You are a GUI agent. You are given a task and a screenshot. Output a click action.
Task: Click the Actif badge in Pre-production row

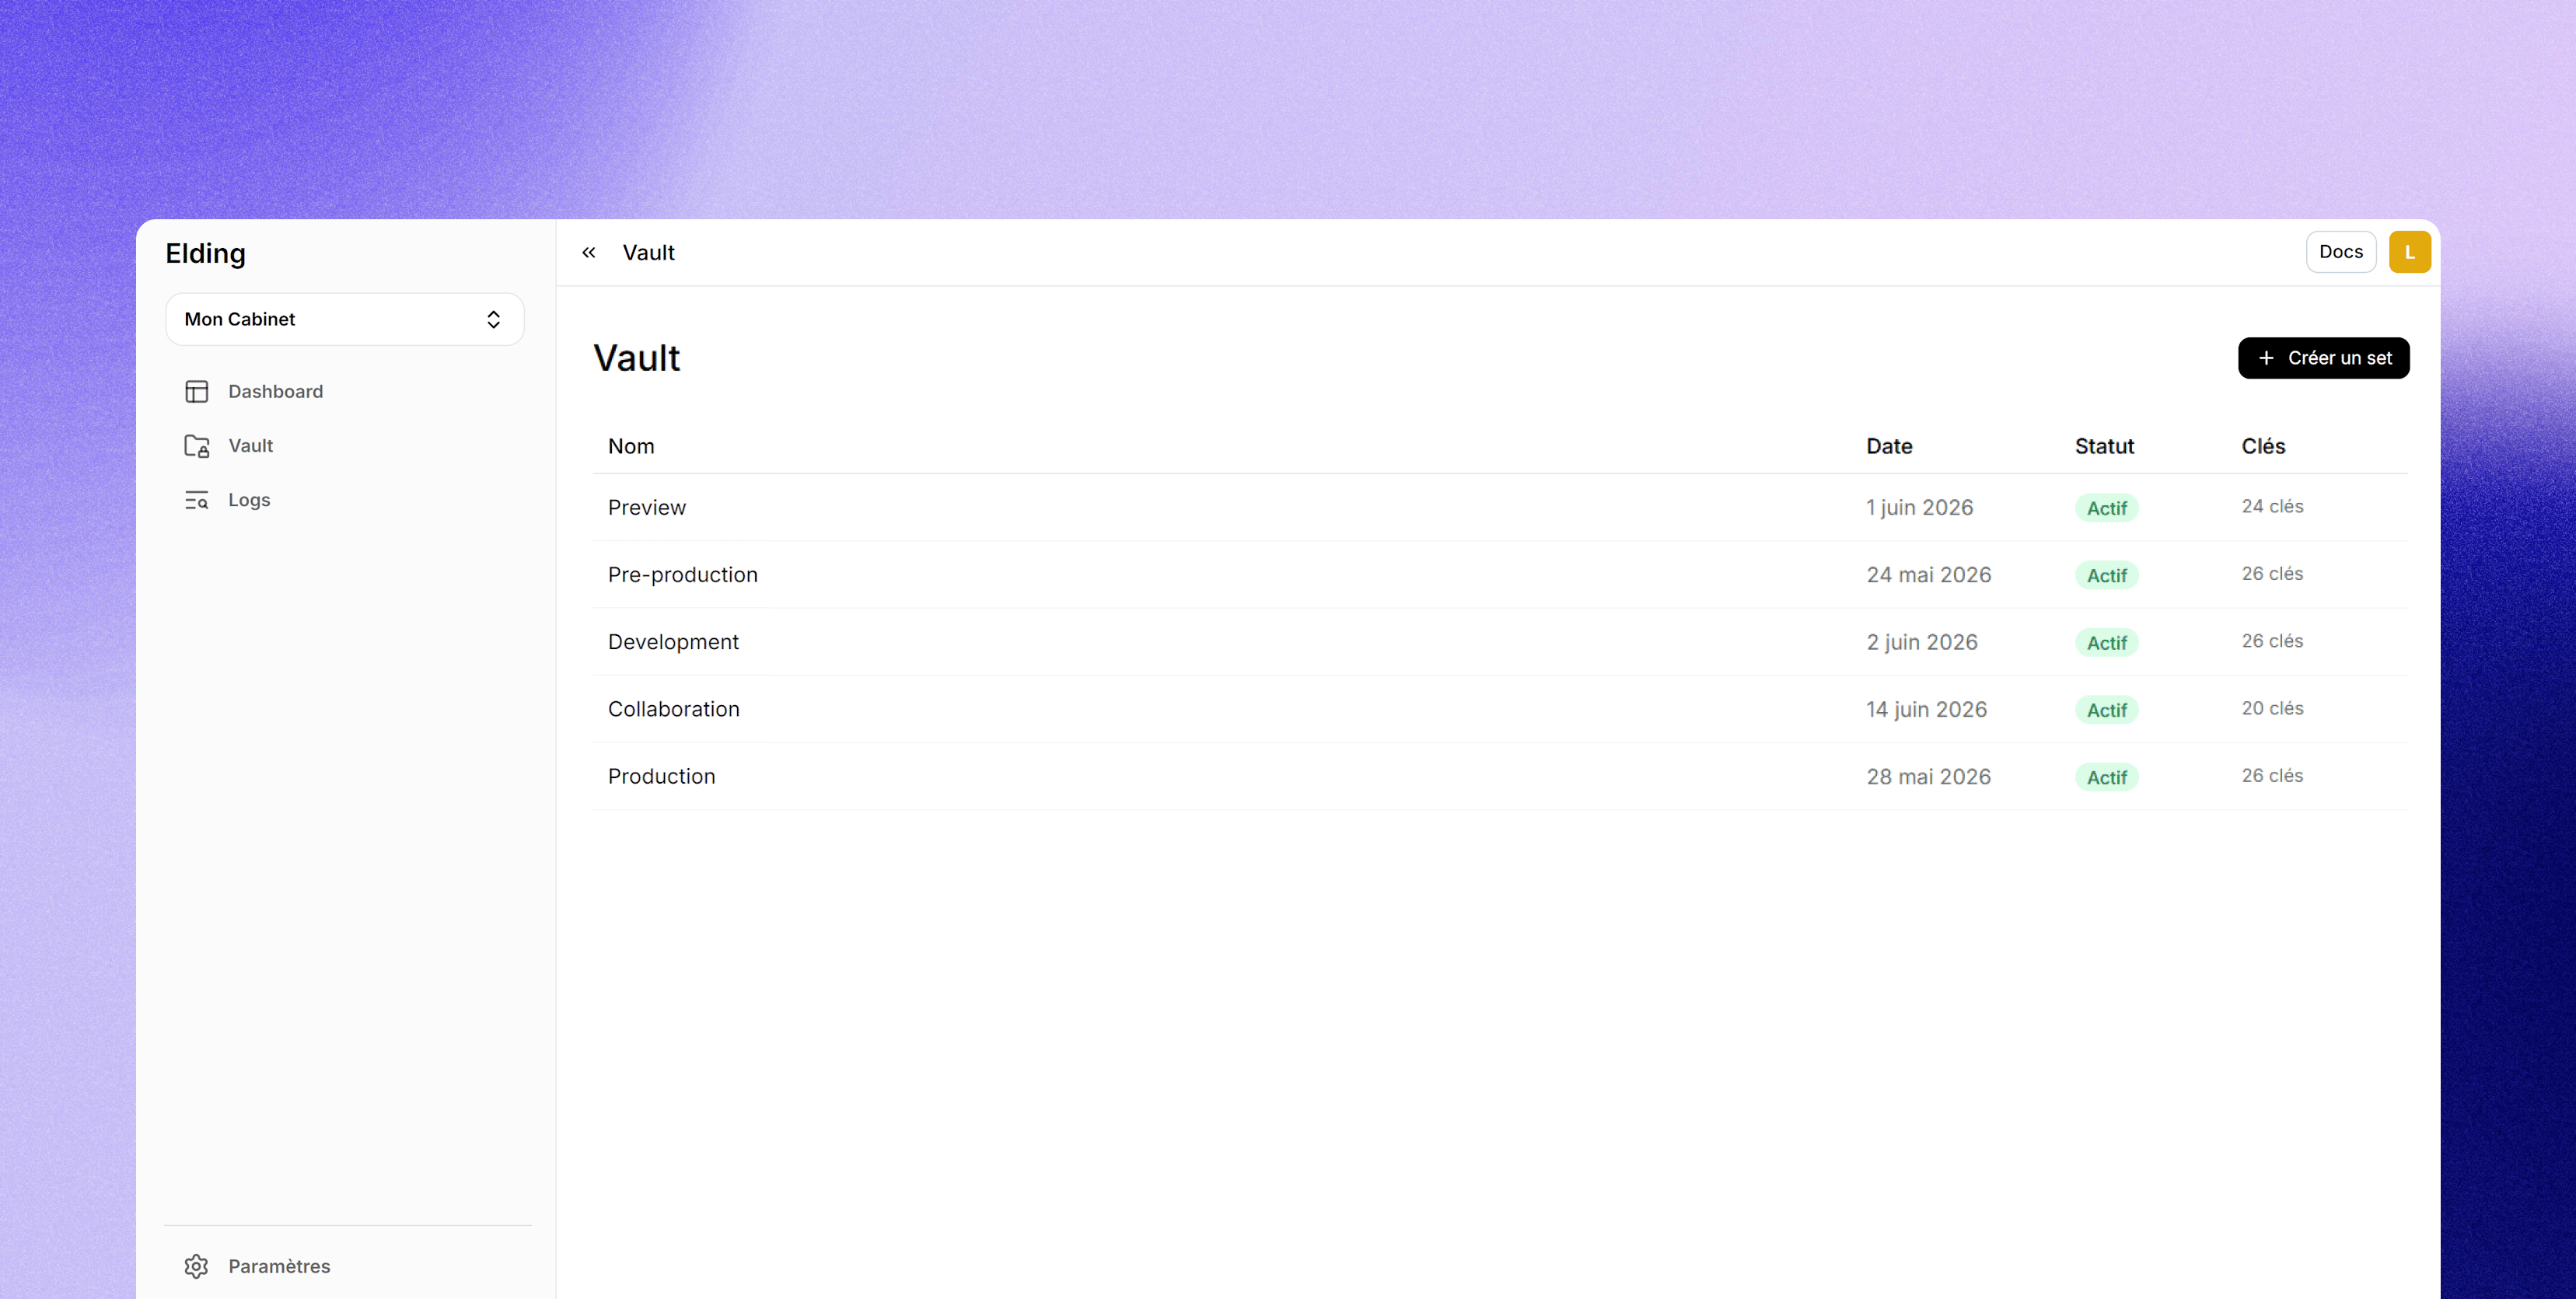(x=2106, y=575)
